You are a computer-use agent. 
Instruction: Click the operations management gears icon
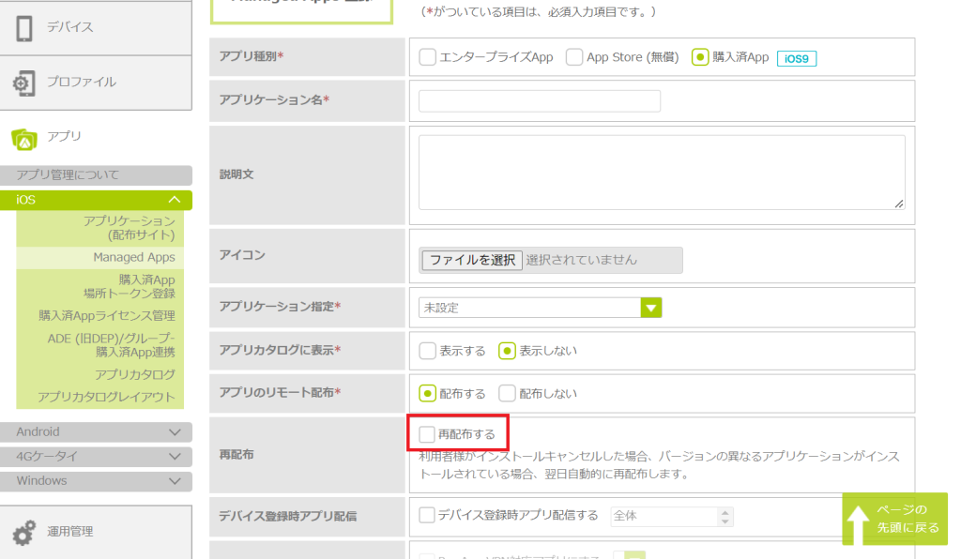tap(25, 532)
